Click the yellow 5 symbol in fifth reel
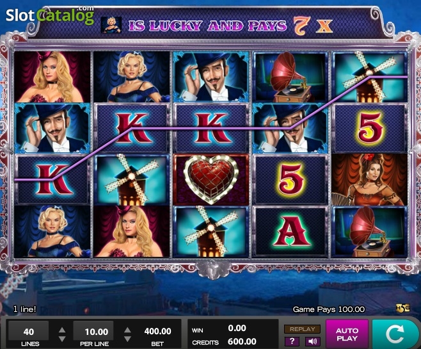The width and height of the screenshot is (421, 349). [370, 129]
